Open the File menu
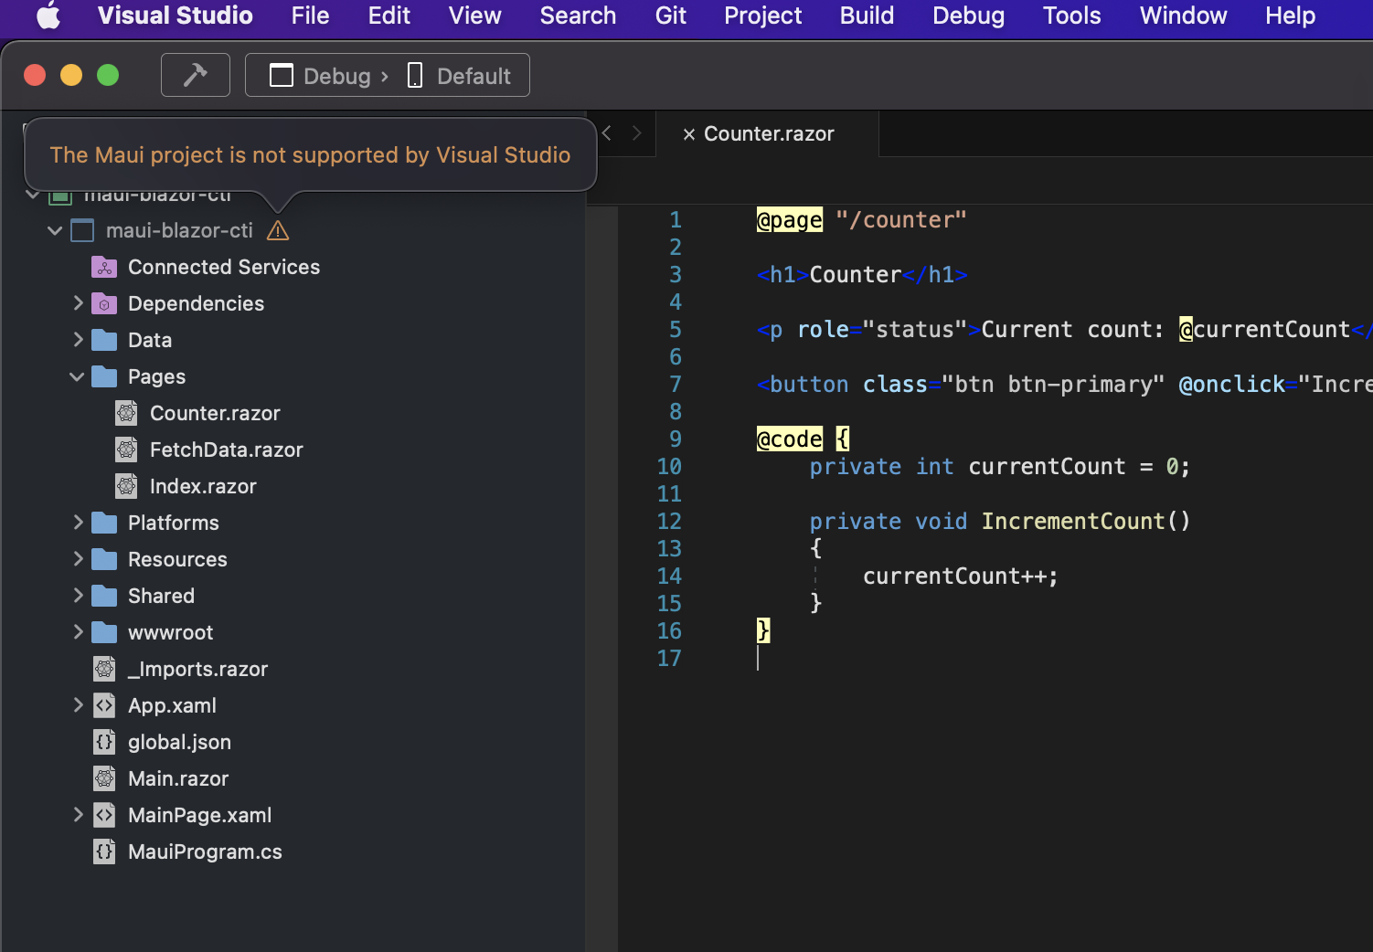This screenshot has width=1373, height=952. click(x=310, y=16)
